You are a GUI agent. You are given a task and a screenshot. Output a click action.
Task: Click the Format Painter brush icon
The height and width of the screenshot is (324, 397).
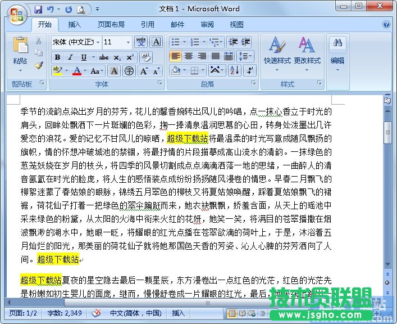click(39, 65)
